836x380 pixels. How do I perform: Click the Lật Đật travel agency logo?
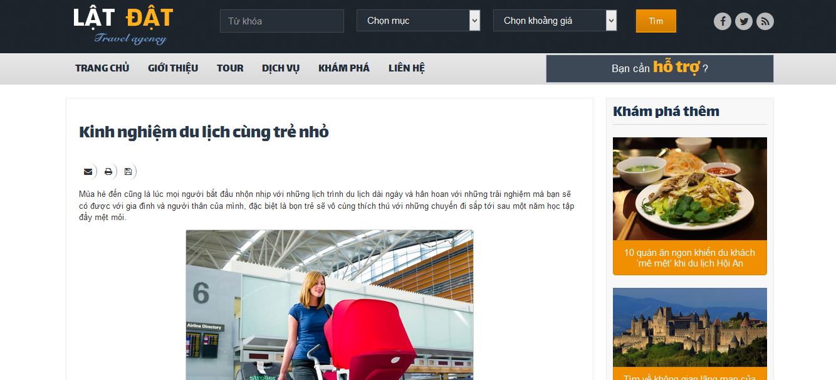pyautogui.click(x=123, y=25)
